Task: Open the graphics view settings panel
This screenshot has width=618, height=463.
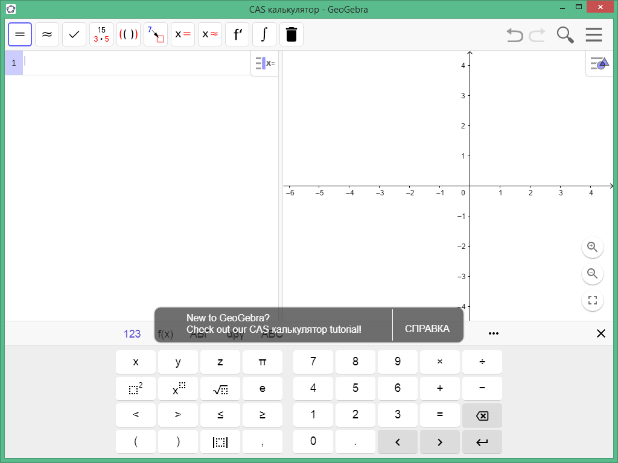Action: pyautogui.click(x=599, y=63)
